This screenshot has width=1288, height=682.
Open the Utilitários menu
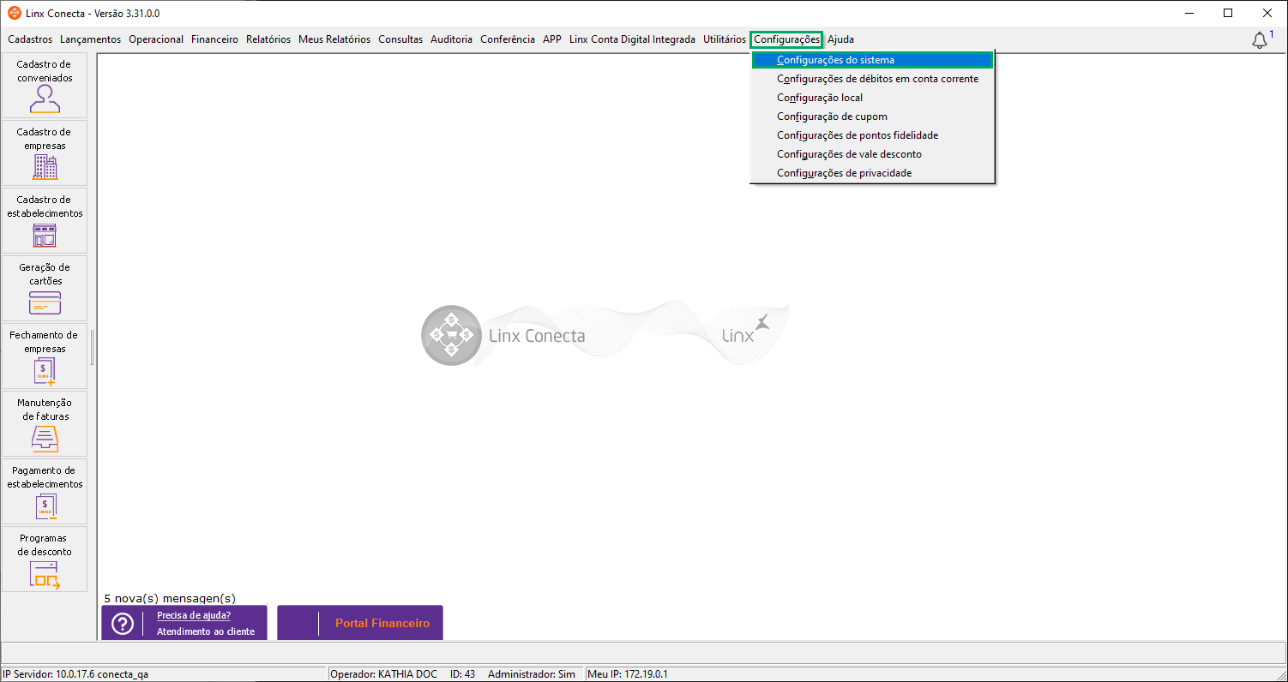[x=725, y=39]
